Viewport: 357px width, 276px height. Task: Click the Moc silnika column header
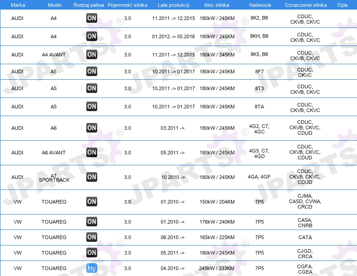pyautogui.click(x=217, y=5)
